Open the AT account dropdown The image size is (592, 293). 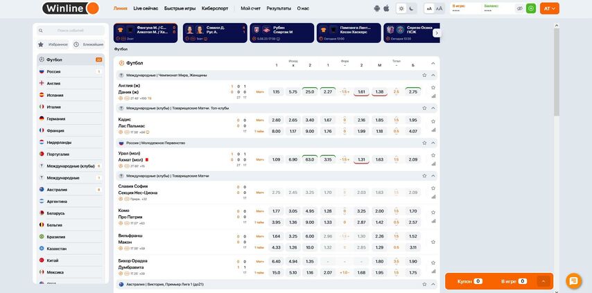click(x=549, y=8)
